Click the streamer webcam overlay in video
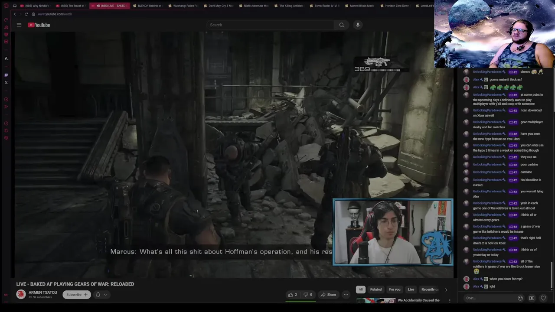 coord(393,232)
